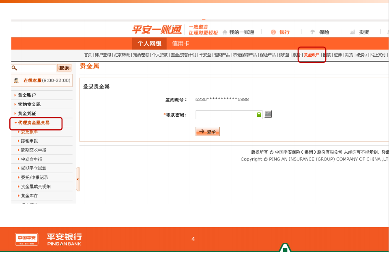
Task: Open 撤销申报 in the sidebar
Action: click(x=29, y=141)
